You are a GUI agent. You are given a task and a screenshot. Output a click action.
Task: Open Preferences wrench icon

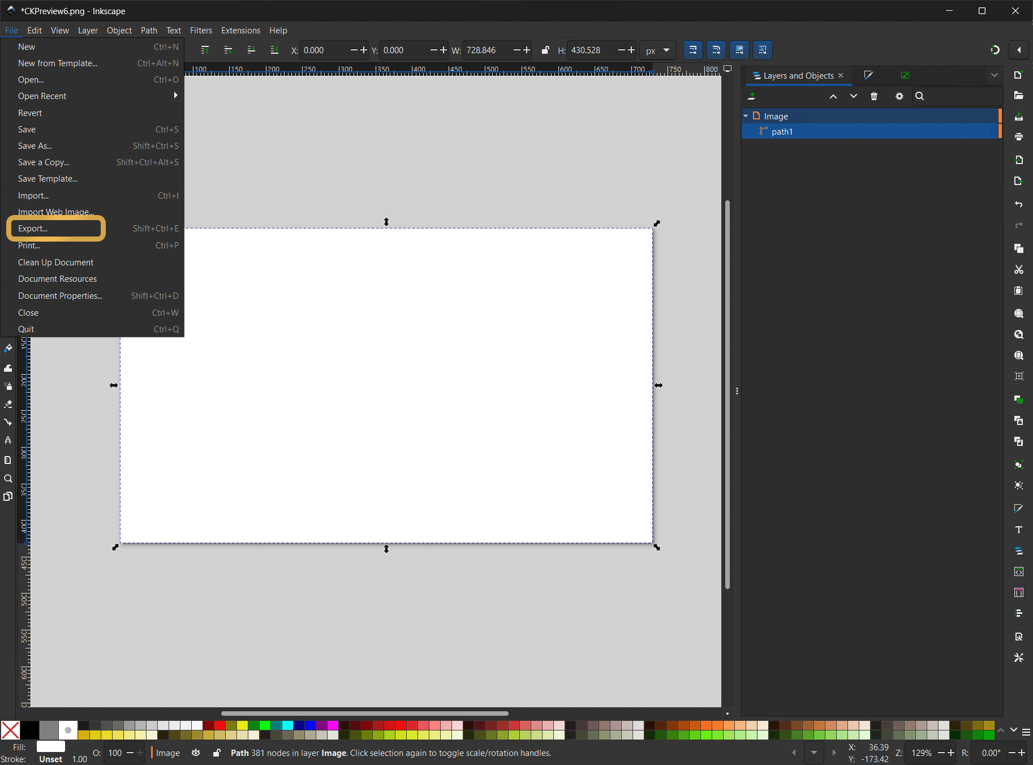point(1018,657)
